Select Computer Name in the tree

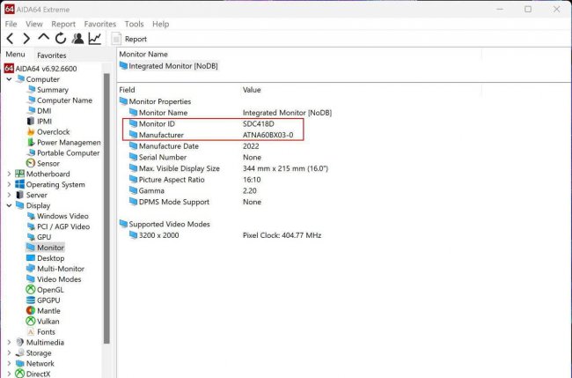click(60, 100)
